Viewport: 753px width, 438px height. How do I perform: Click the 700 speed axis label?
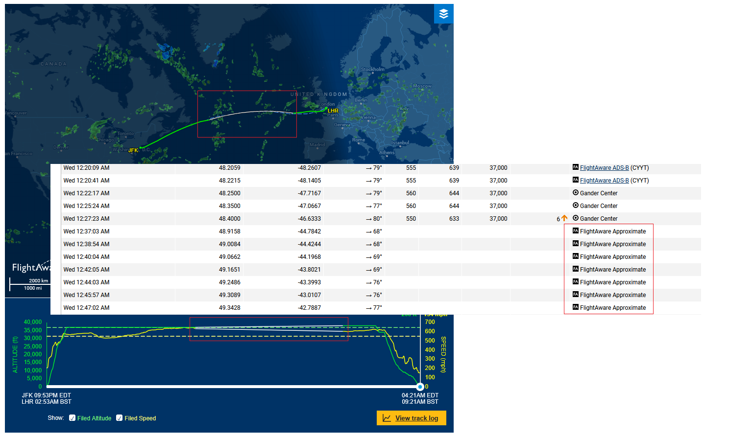point(430,322)
